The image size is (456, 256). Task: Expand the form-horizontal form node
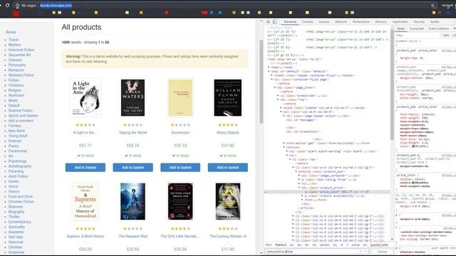(284, 143)
